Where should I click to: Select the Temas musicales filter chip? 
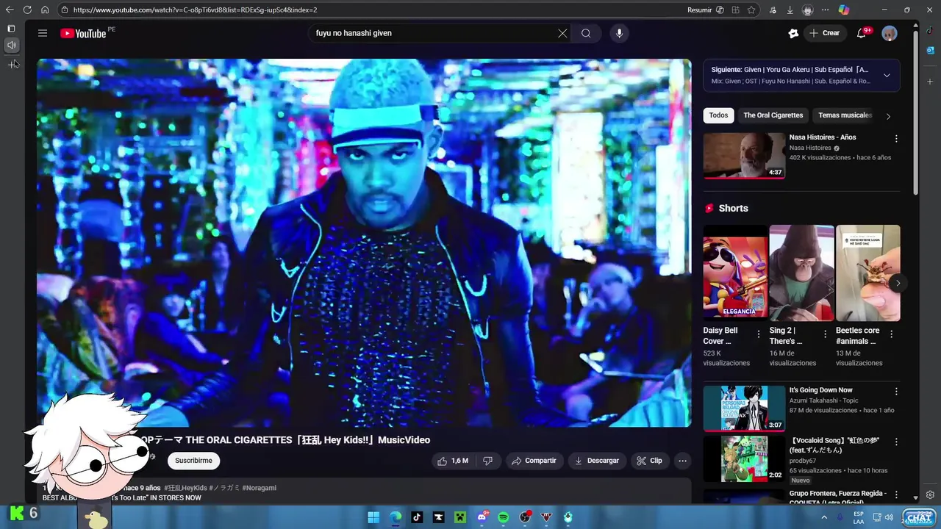tap(845, 115)
